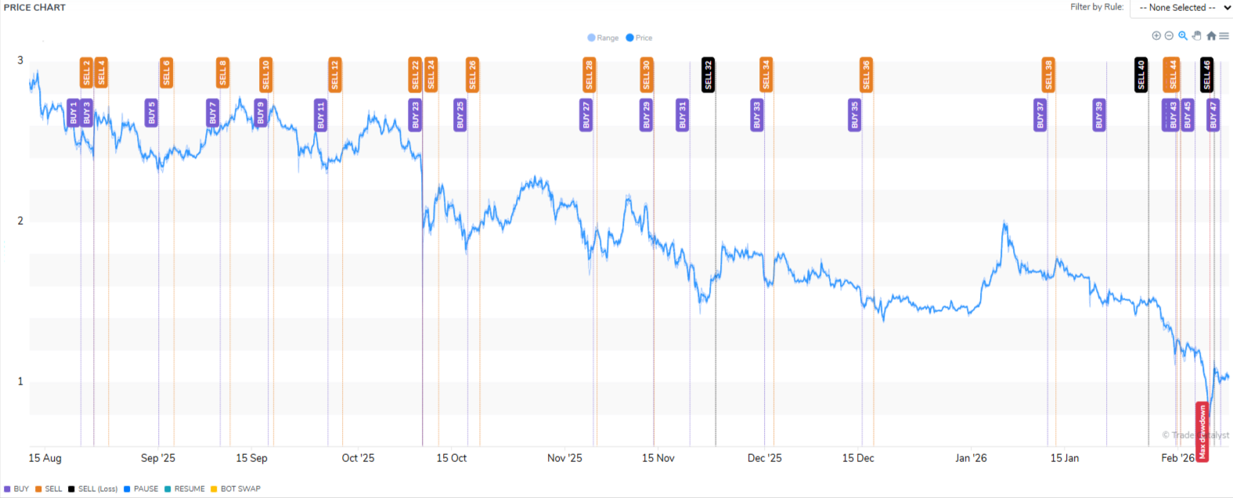Viewport: 1233px width, 498px height.
Task: Click the RESUME legend entry
Action: [x=189, y=489]
